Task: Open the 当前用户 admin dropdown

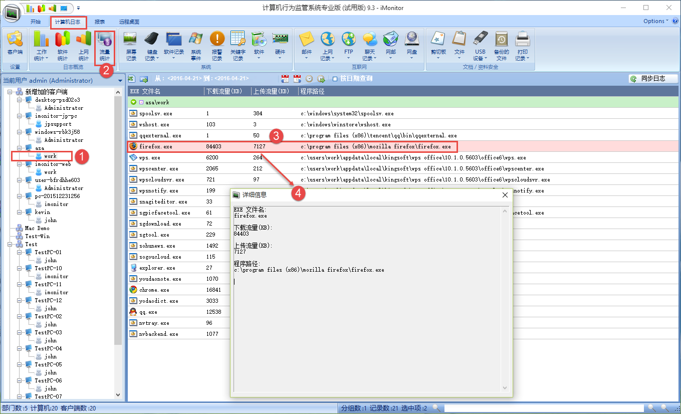Action: 120,81
